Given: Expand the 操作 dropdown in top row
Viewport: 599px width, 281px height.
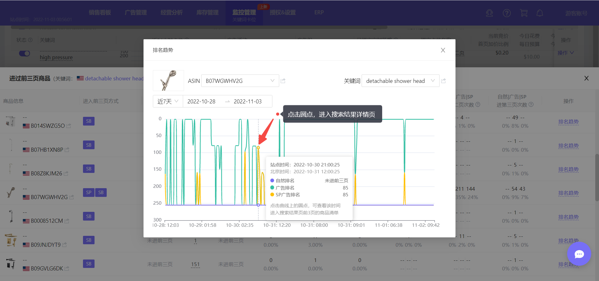Looking at the screenshot, I should pyautogui.click(x=566, y=53).
